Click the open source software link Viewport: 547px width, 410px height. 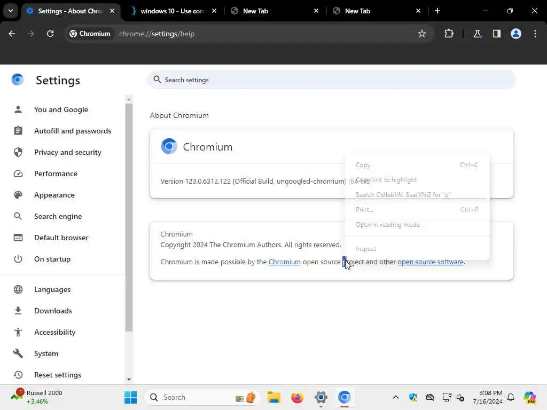click(x=430, y=262)
